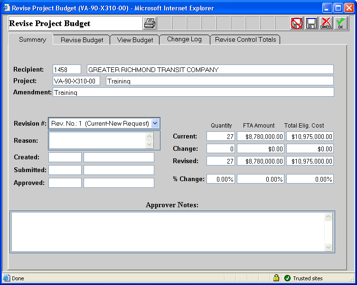
Task: Click the Quantity column header
Action: point(221,126)
